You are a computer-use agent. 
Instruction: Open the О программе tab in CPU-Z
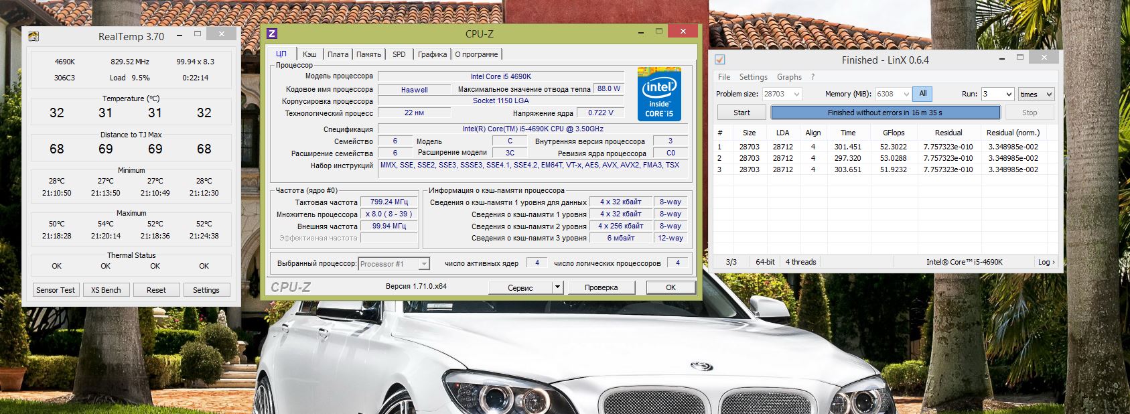(476, 54)
